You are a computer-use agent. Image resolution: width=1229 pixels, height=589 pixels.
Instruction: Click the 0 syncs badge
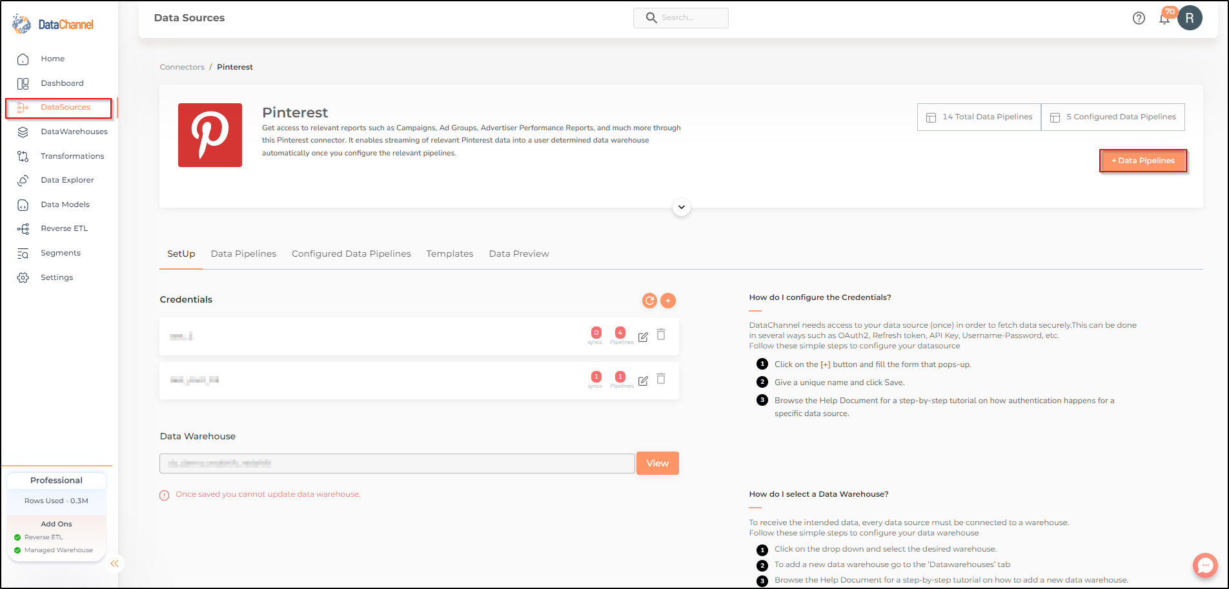(596, 333)
